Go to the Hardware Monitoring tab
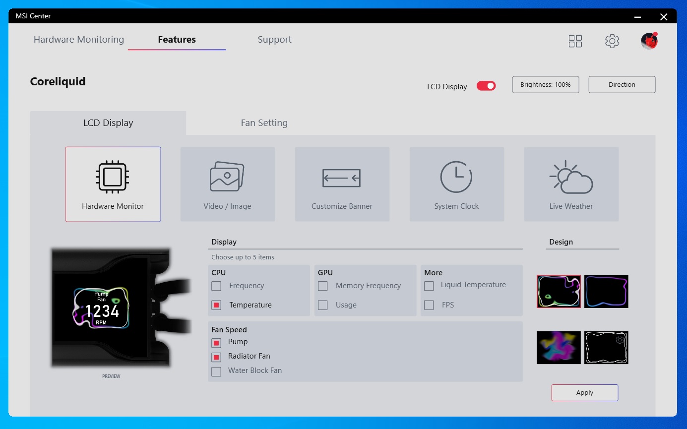 point(79,40)
